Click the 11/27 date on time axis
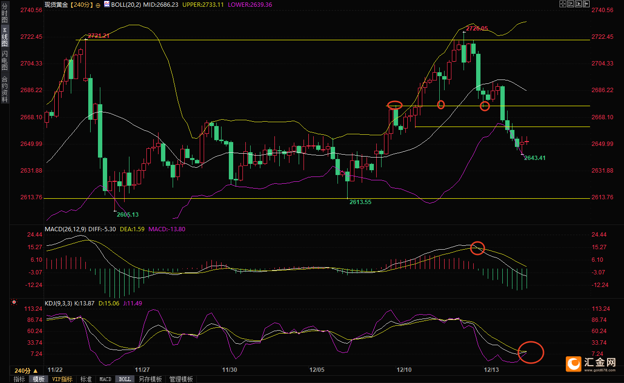Viewport: 624px width, 383px height. click(142, 369)
